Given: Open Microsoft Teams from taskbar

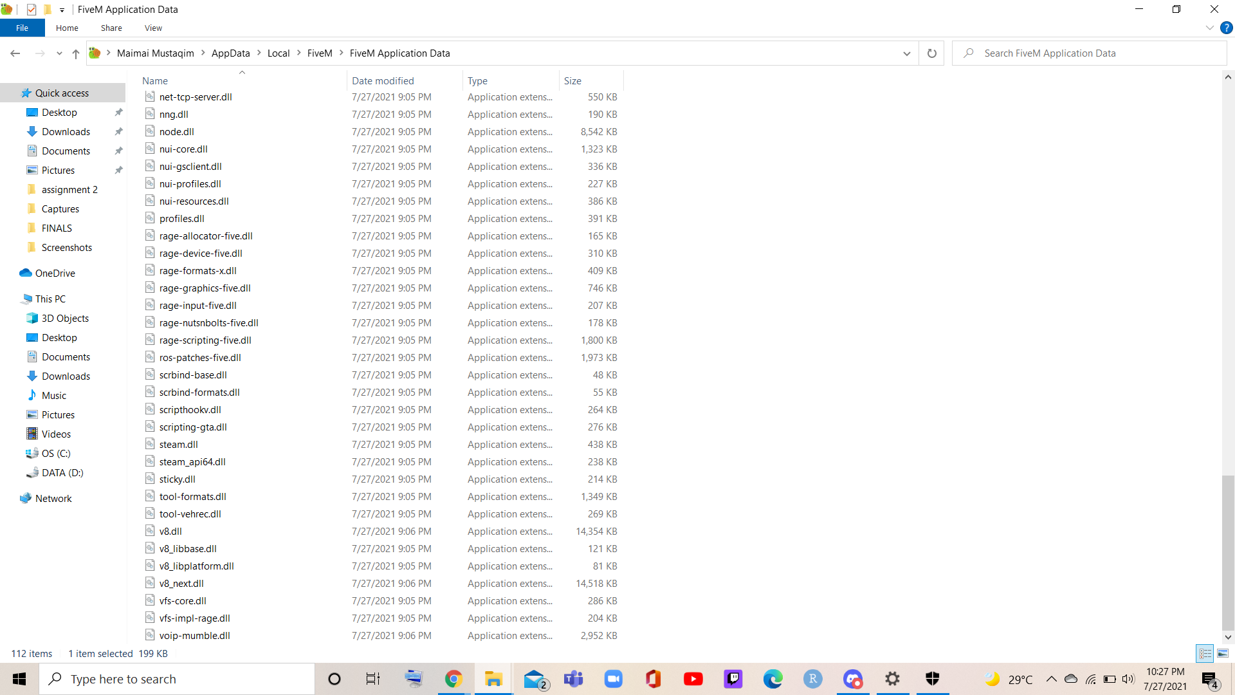Looking at the screenshot, I should coord(573,679).
